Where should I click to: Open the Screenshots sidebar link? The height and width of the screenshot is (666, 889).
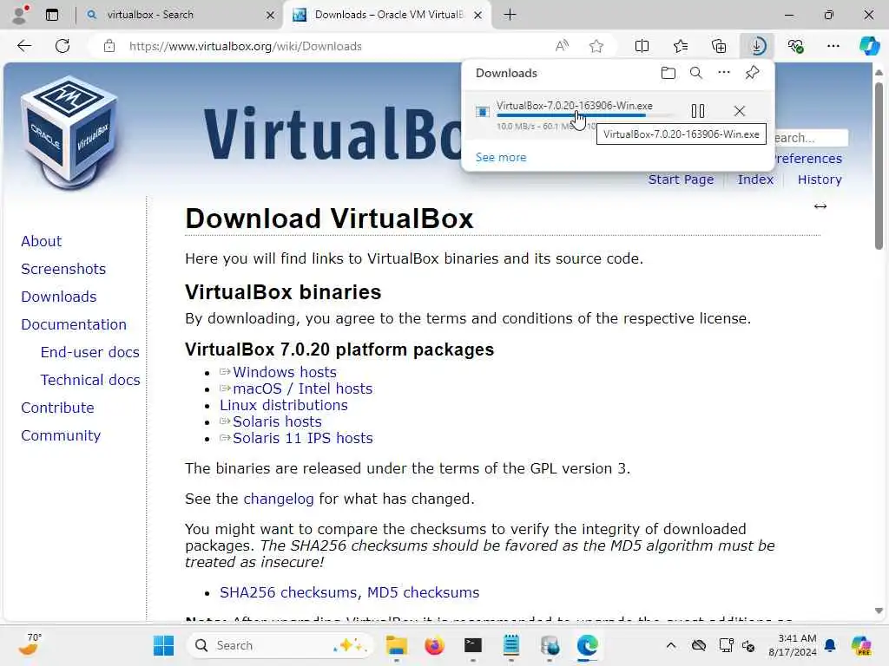[63, 269]
